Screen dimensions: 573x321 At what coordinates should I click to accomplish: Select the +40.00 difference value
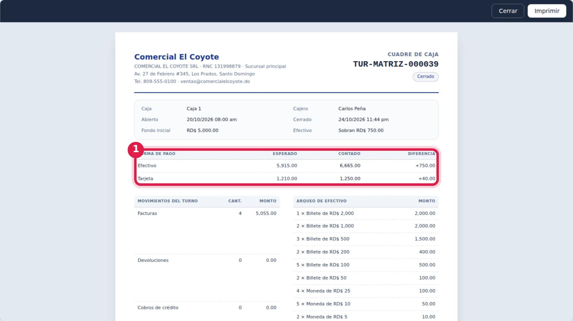coord(427,179)
